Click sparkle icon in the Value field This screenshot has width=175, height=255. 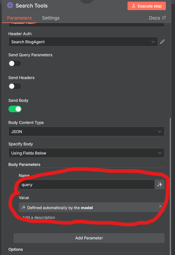pyautogui.click(x=23, y=208)
